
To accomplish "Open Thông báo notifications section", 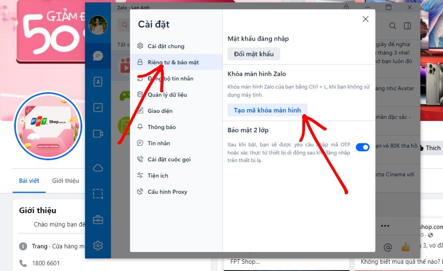I will 176,127.
